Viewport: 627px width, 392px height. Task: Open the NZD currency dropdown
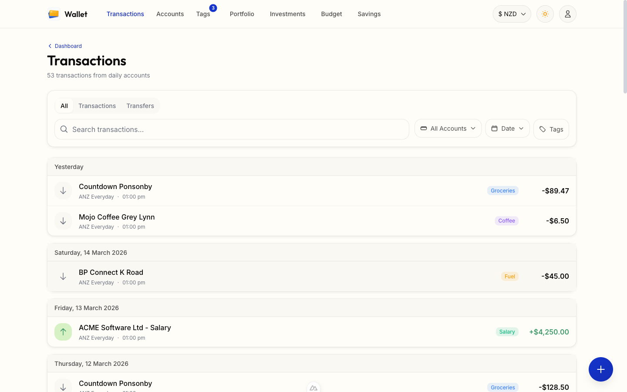point(512,14)
